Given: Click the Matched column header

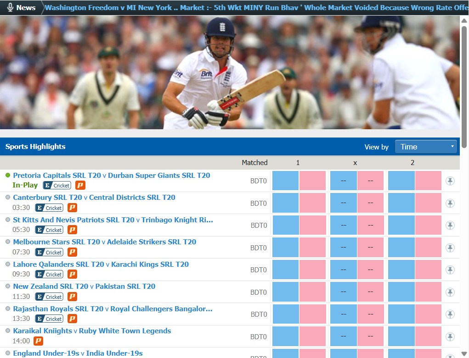Looking at the screenshot, I should click(x=254, y=163).
